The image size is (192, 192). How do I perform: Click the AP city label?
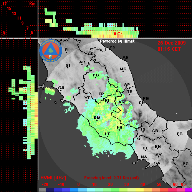pos(127,84)
